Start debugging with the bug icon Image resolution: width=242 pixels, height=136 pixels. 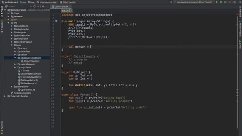pos(221,2)
